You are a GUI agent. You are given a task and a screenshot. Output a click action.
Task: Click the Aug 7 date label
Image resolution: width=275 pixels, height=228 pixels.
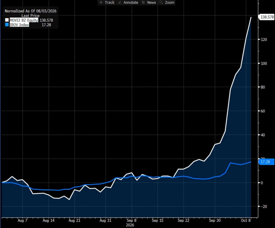[x=23, y=221]
